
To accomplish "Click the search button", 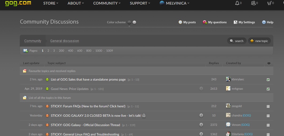I will pos(237,41).
